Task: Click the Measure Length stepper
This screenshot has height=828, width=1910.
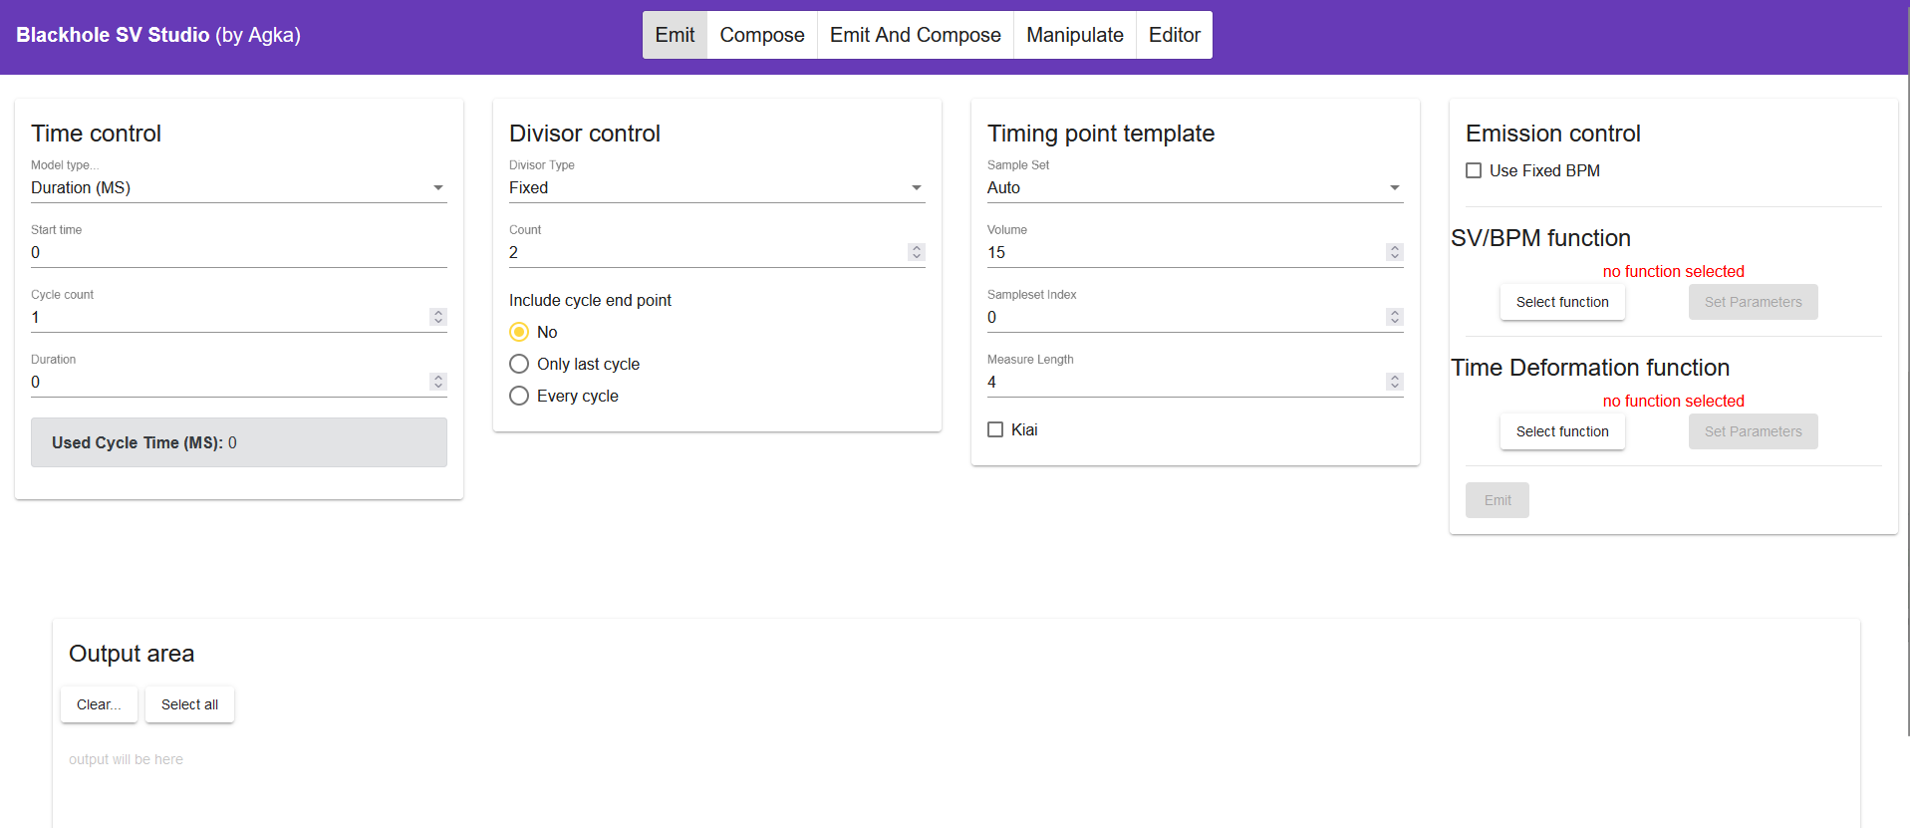Action: coord(1394,382)
